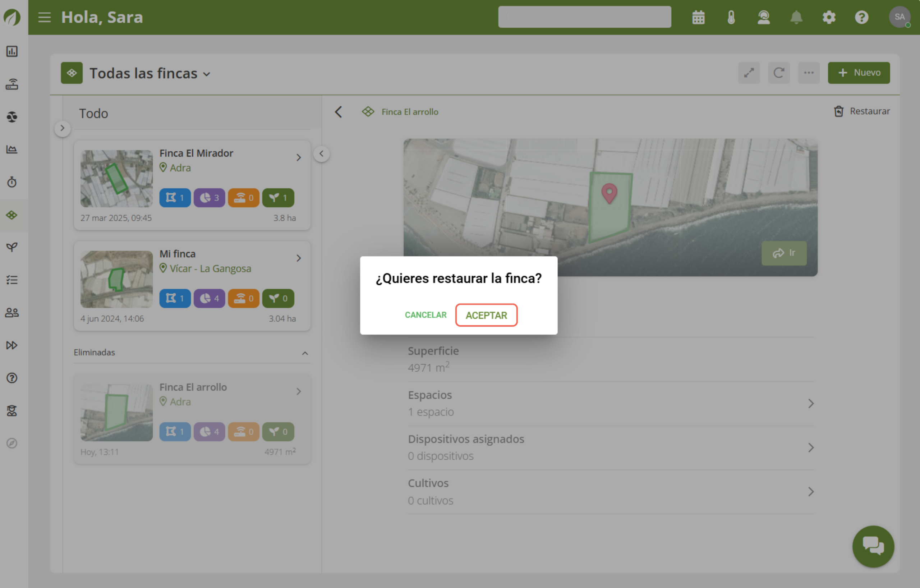This screenshot has width=920, height=588.
Task: Open the notifications bell
Action: [x=796, y=17]
